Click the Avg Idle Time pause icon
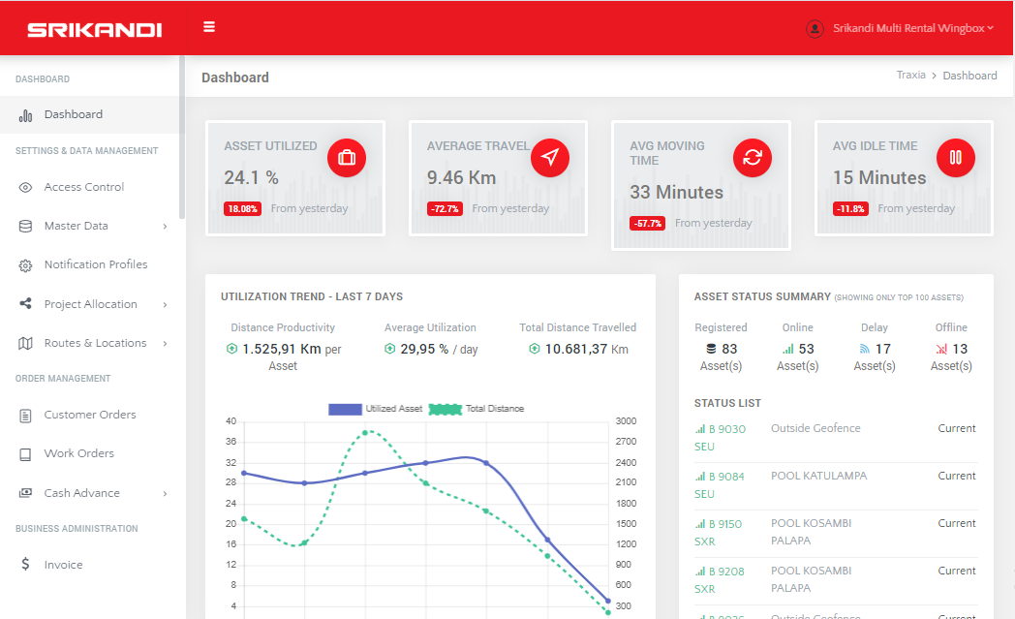This screenshot has width=1015, height=619. click(x=955, y=158)
